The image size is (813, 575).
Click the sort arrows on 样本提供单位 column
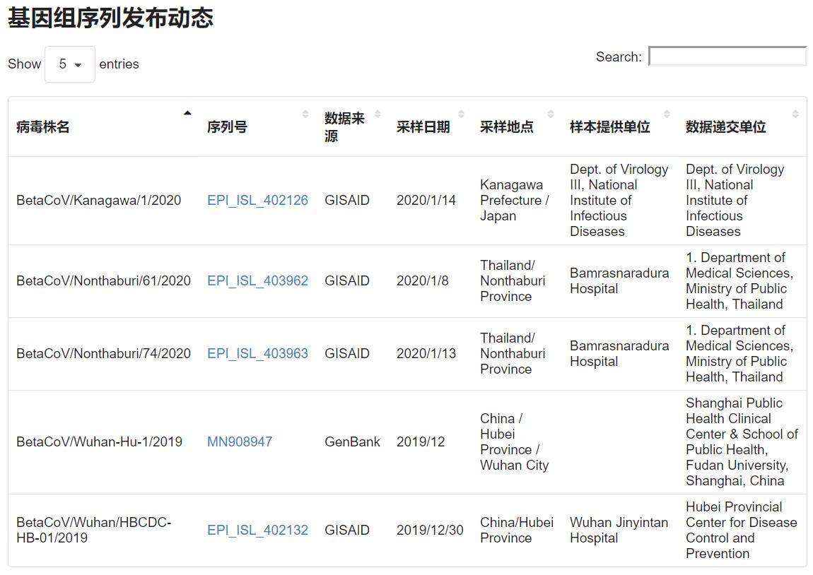pos(666,114)
